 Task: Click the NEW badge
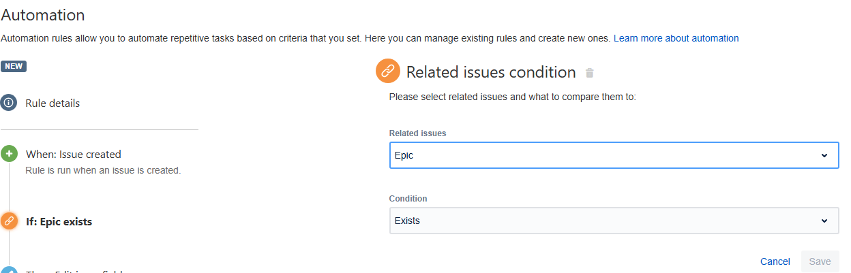coord(14,67)
